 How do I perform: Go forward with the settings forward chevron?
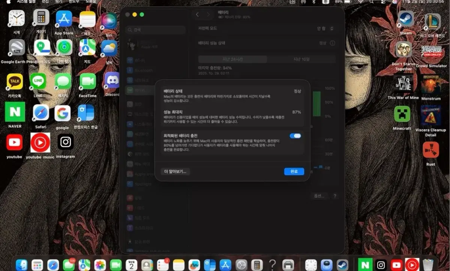tap(209, 15)
